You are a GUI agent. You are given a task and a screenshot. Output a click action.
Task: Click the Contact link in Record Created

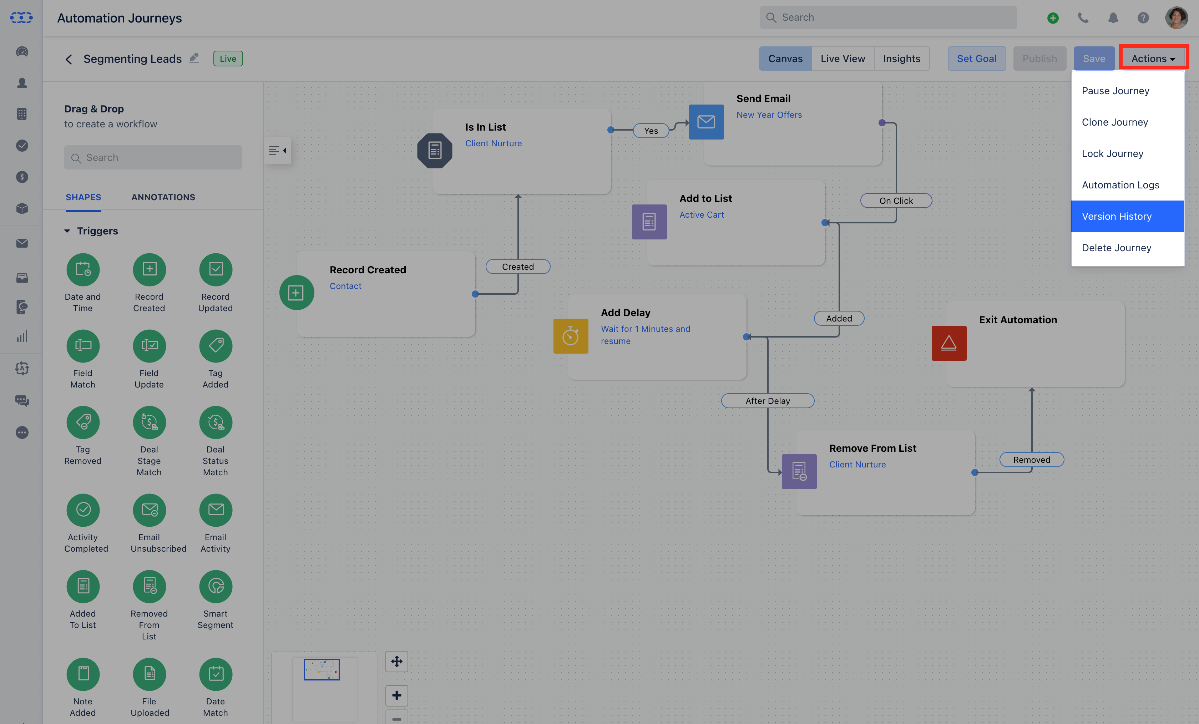[x=345, y=286]
